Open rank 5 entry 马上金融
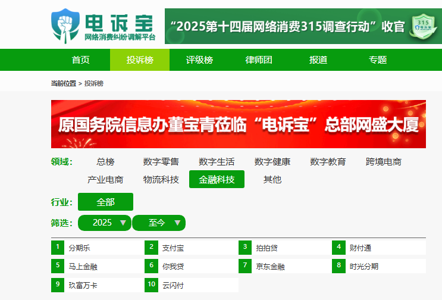The image size is (442, 300). (x=98, y=266)
